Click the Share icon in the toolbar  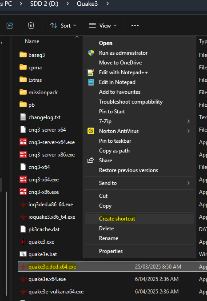10,25
